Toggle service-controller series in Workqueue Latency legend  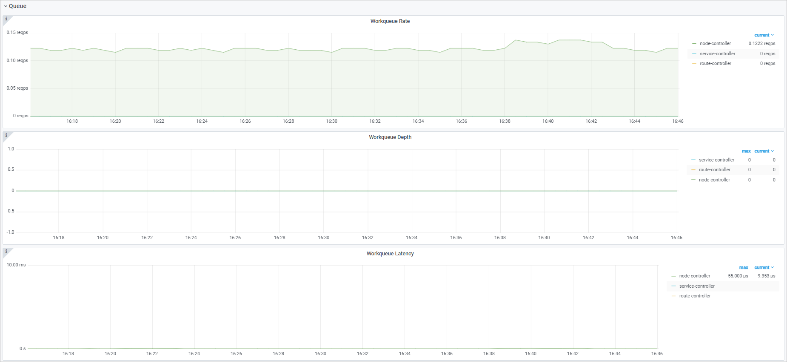[x=697, y=286]
